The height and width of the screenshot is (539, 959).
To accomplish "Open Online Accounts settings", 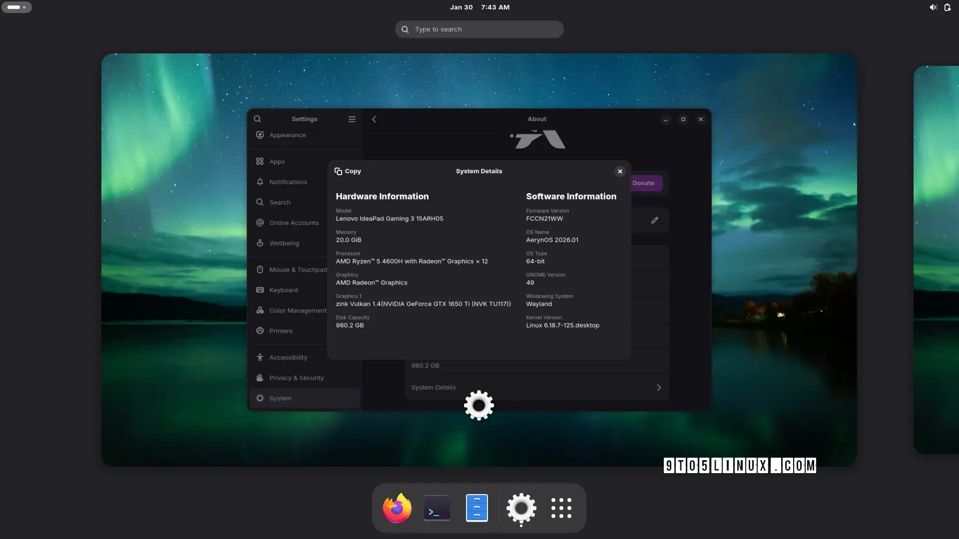I will point(294,223).
